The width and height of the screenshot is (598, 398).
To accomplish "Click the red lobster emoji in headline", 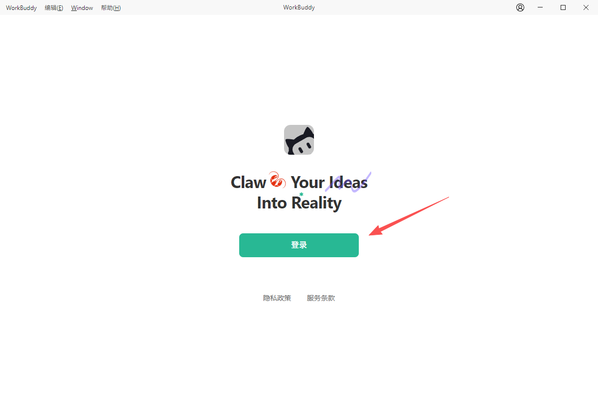I will pos(278,180).
